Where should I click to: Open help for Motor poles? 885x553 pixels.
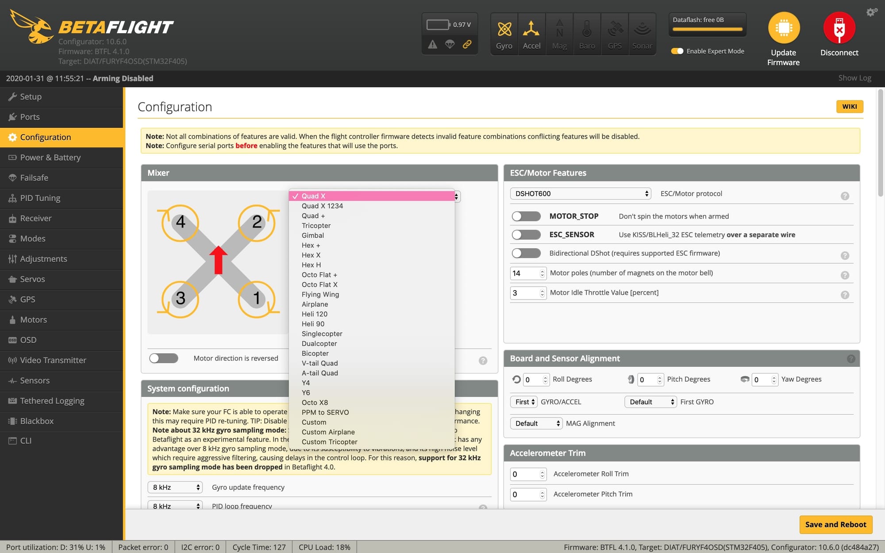(x=845, y=275)
